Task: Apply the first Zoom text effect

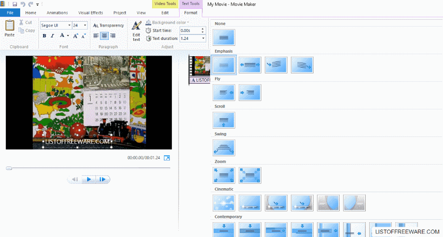Action: click(x=224, y=175)
